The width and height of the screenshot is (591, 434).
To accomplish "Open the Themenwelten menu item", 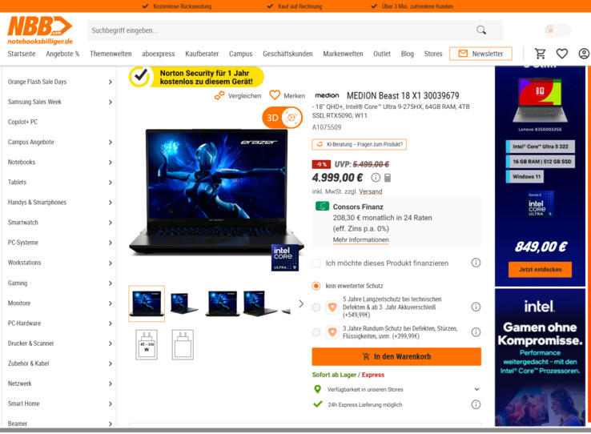I will [x=111, y=54].
